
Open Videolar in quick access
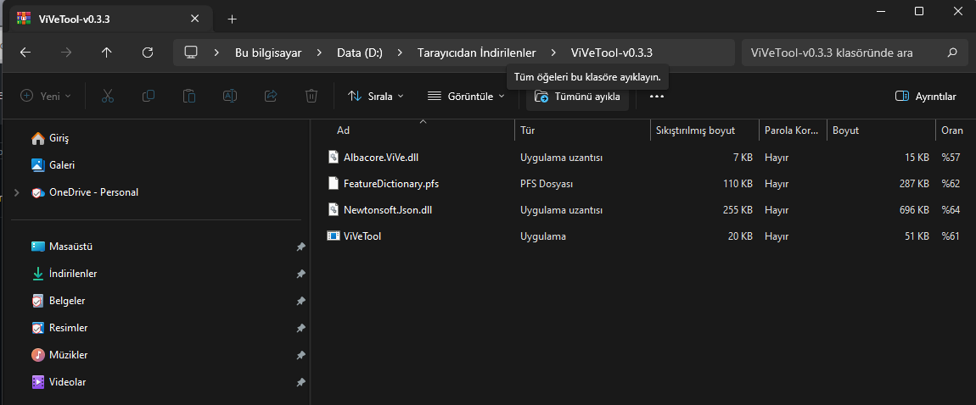point(67,382)
